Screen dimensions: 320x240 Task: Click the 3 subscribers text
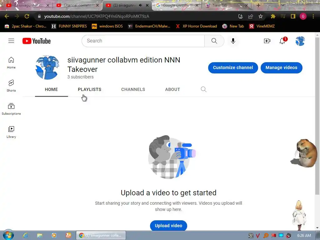tap(80, 77)
